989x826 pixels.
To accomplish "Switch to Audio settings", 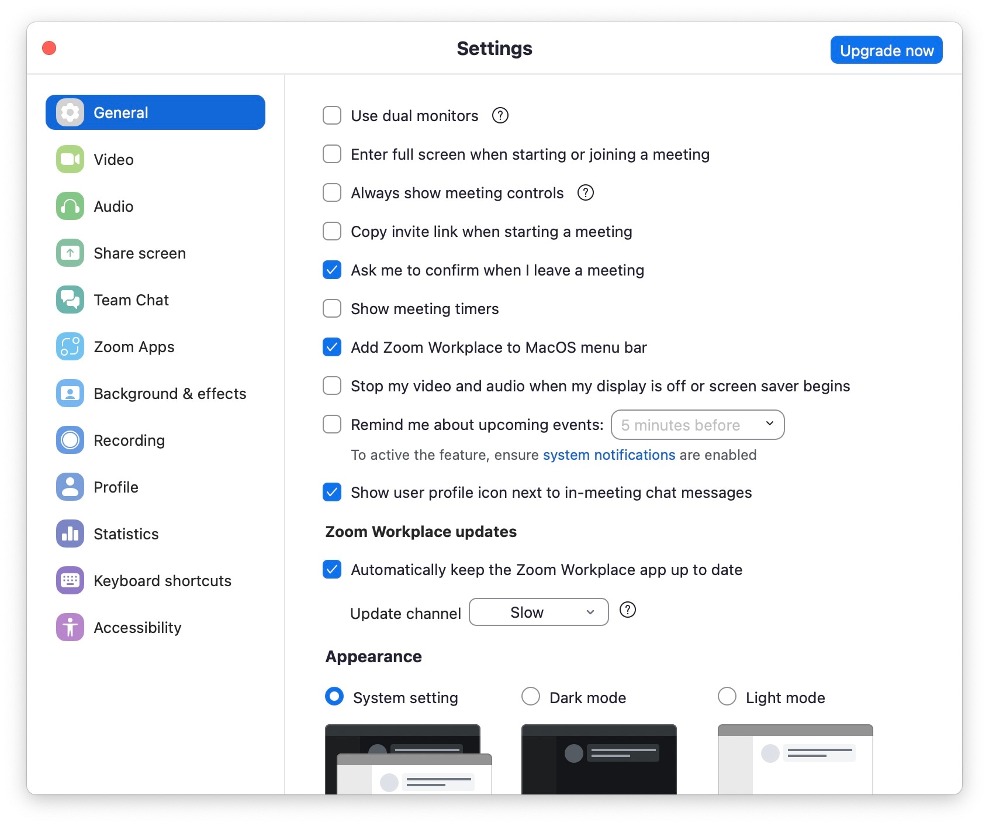I will click(155, 206).
